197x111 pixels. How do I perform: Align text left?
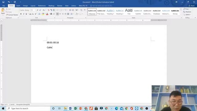[x=58, y=14]
